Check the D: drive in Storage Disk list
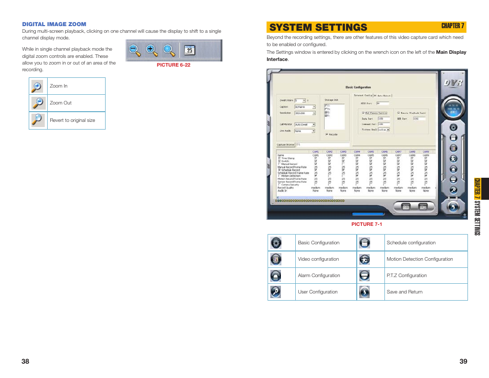The height and width of the screenshot is (378, 489). 326,109
